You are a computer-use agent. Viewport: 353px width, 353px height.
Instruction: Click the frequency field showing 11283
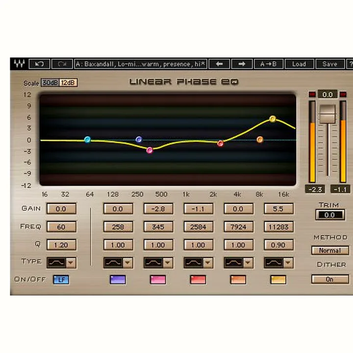tap(278, 227)
